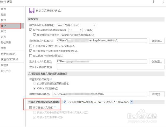The height and width of the screenshot is (127, 166).
Task: Expand the document fidelity dropdown arrow
Action: click(x=132, y=102)
